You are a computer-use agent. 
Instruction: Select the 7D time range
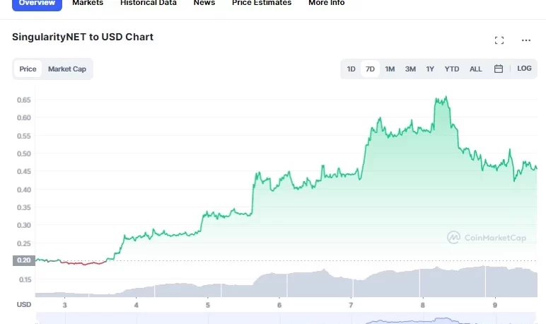[x=370, y=69]
